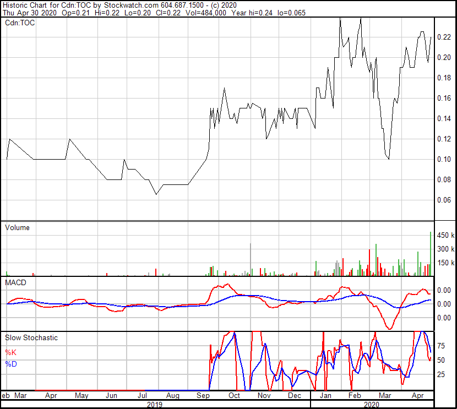Click the tall gray volume bar in late October

click(251, 260)
